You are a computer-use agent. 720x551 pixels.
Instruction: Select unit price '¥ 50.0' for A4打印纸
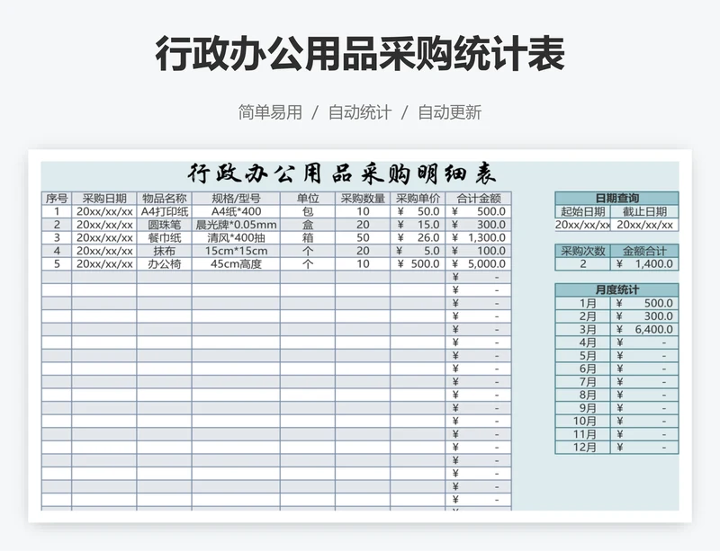pyautogui.click(x=418, y=211)
